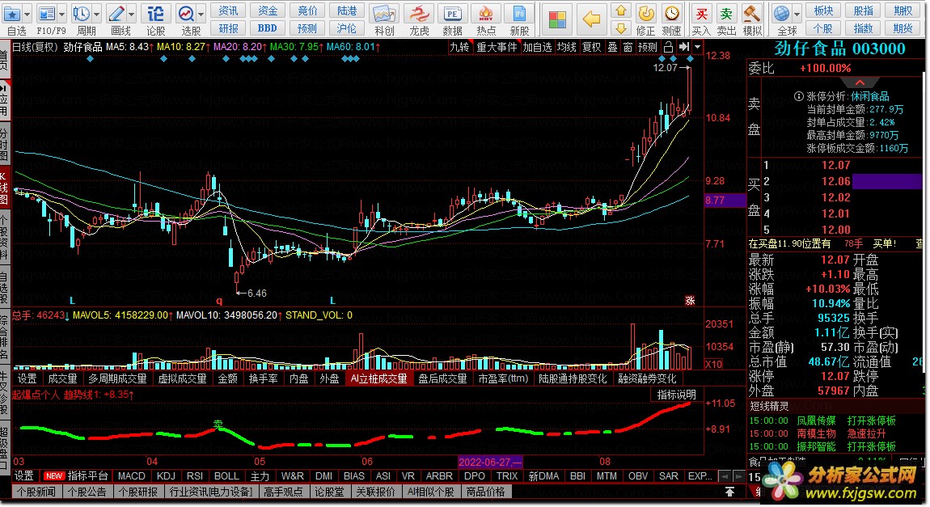Click the purple 8.77 price marker

coord(725,201)
